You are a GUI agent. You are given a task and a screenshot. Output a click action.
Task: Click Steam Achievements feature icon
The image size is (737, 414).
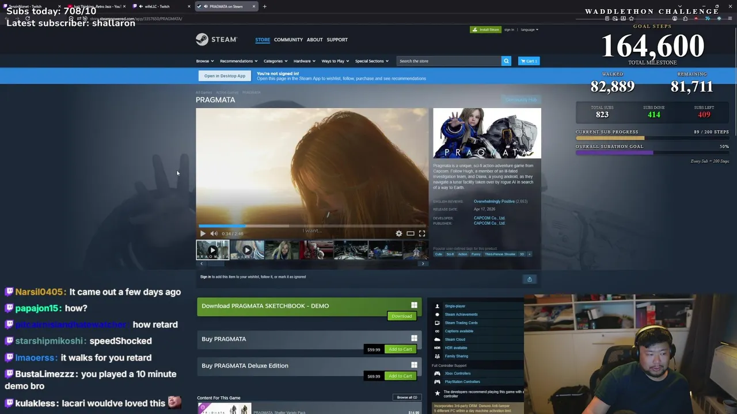[x=437, y=315]
